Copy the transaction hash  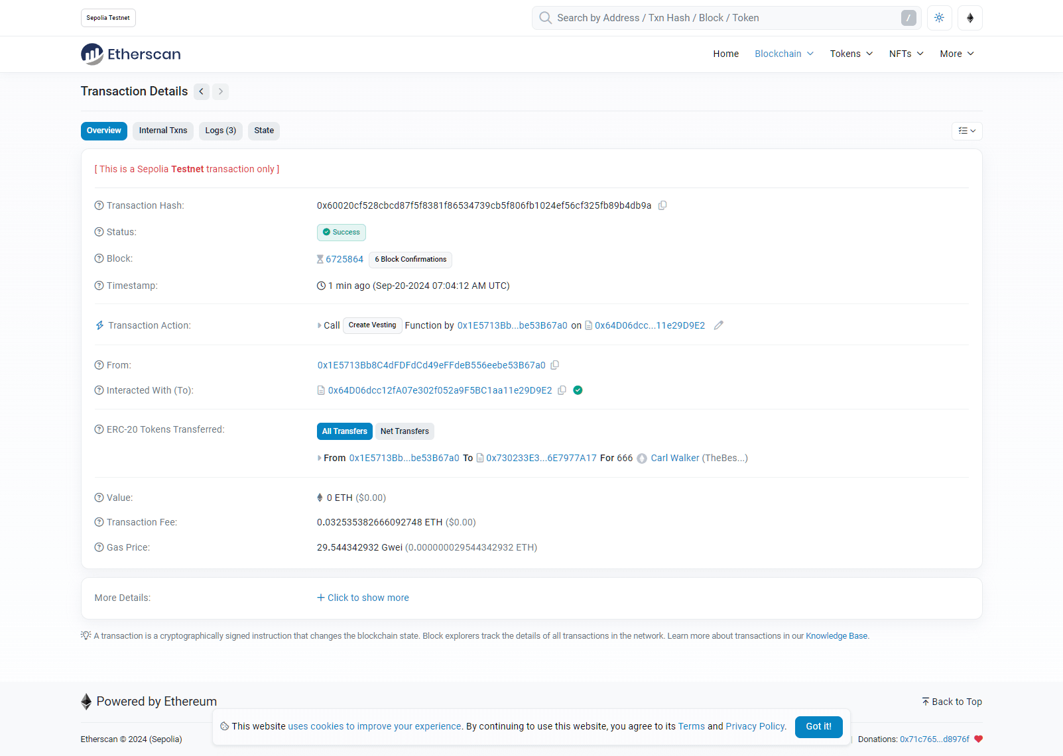(x=662, y=205)
